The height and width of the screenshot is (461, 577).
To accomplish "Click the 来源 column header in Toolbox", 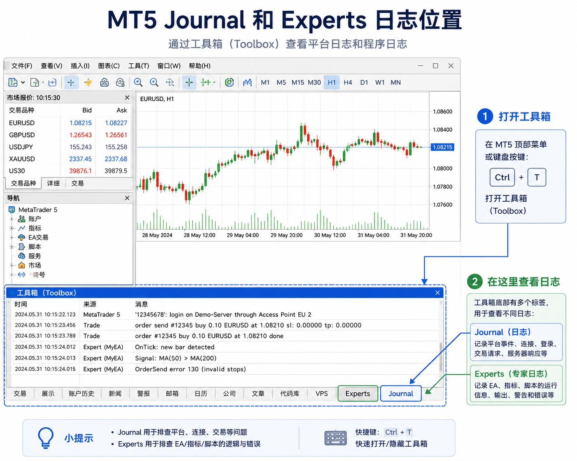I will (90, 304).
